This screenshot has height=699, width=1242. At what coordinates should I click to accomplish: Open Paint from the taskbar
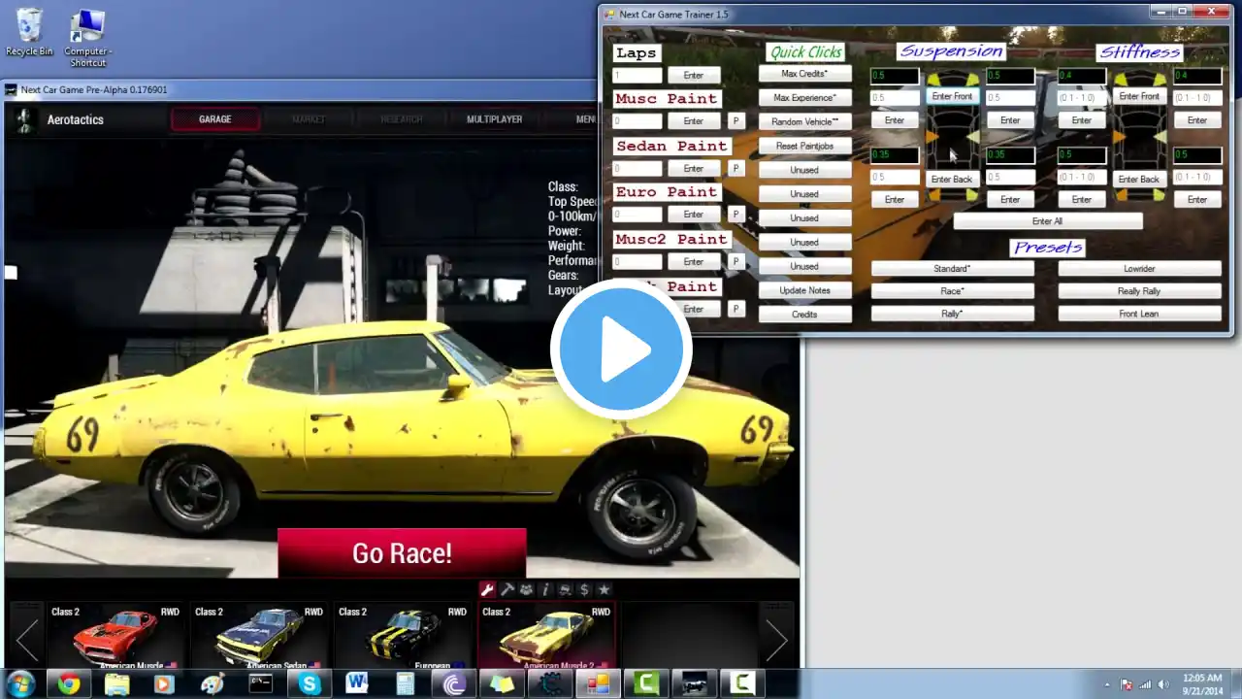[x=212, y=684]
